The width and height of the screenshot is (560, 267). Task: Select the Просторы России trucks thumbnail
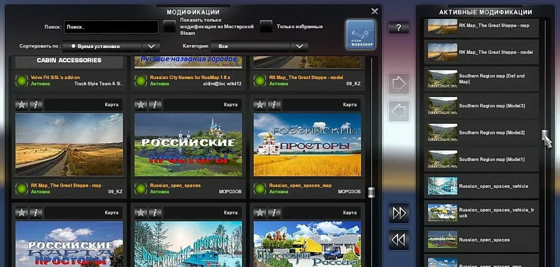pyautogui.click(x=307, y=244)
